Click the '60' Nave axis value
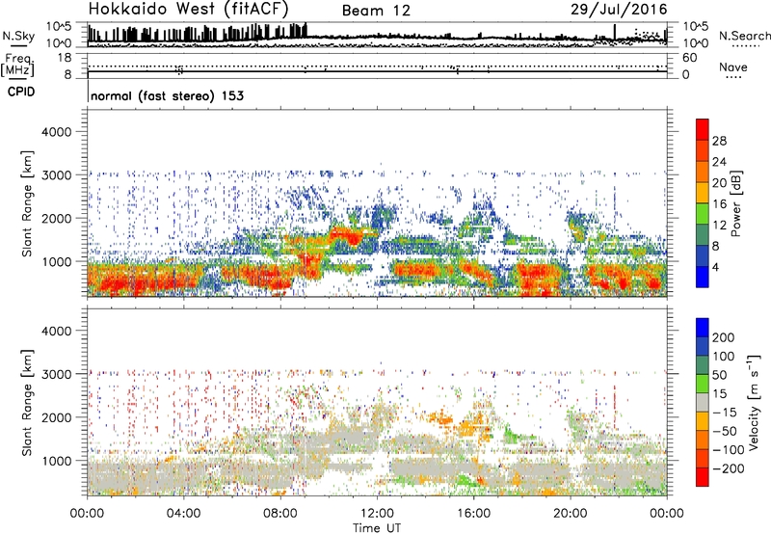The height and width of the screenshot is (534, 771). pyautogui.click(x=689, y=58)
